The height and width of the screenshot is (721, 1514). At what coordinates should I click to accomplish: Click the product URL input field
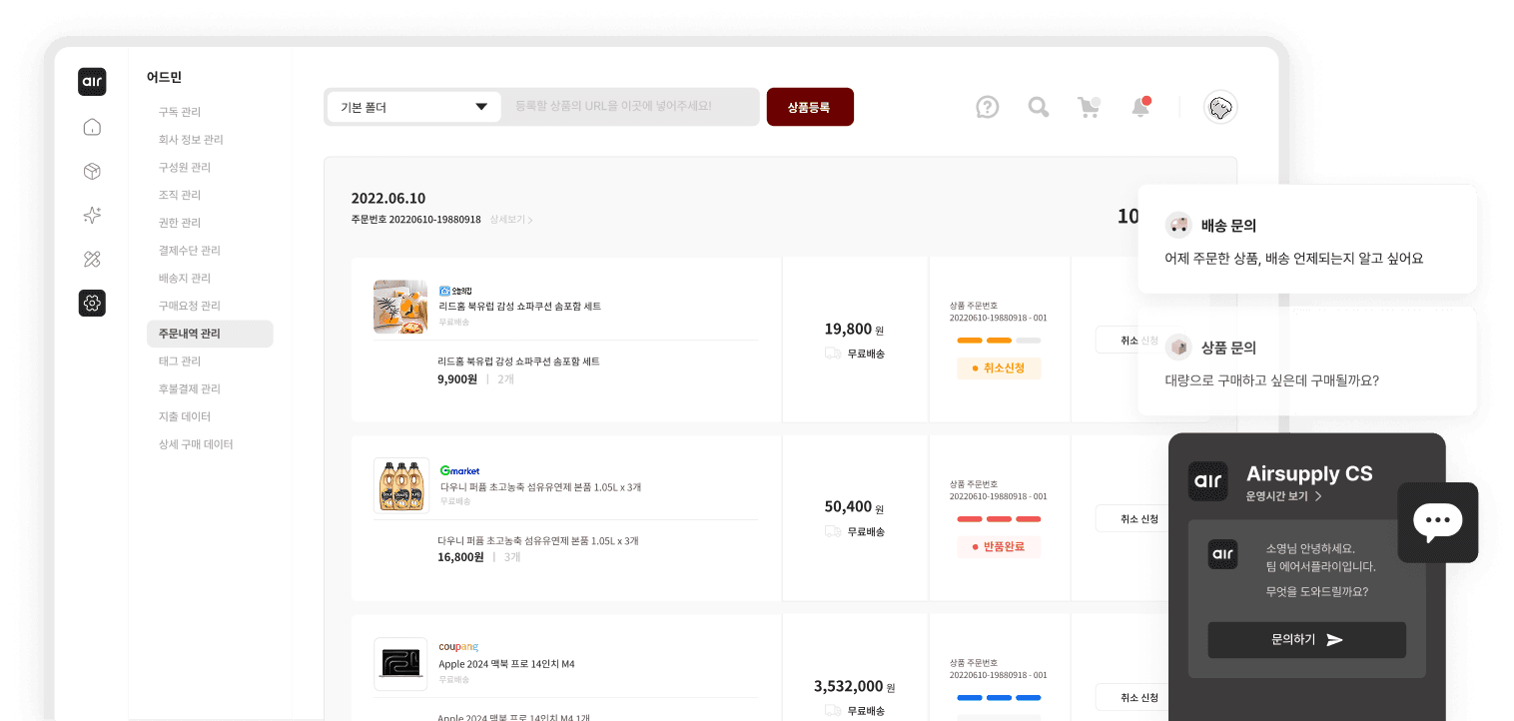(x=631, y=107)
